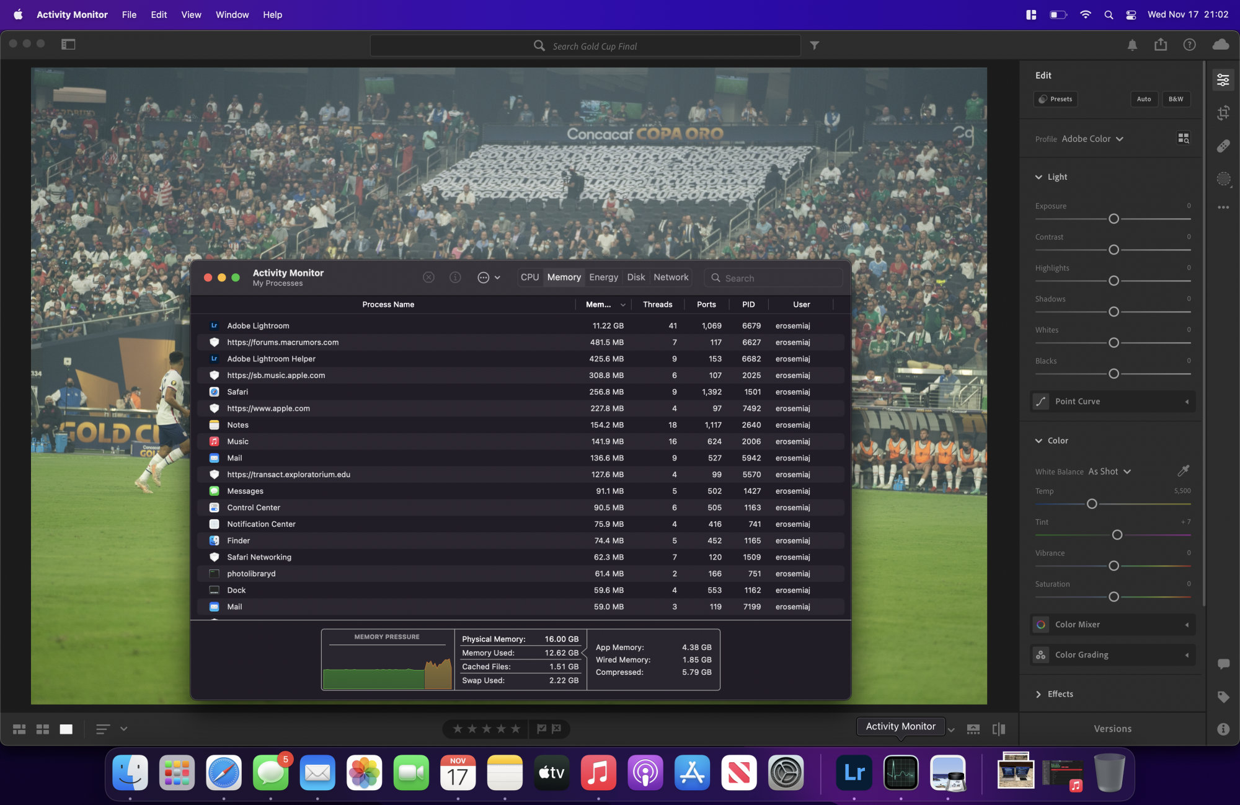Open the three-dot more options in Lightroom sidebar
This screenshot has height=805, width=1240.
tap(1223, 208)
